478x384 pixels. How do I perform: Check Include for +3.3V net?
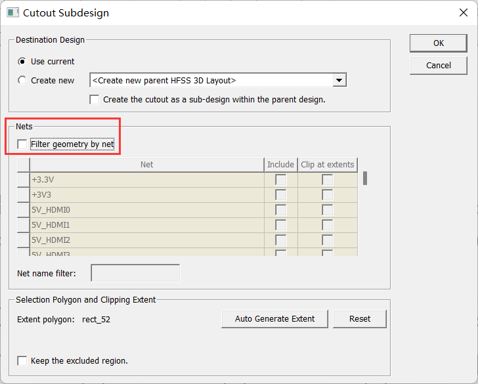point(281,180)
